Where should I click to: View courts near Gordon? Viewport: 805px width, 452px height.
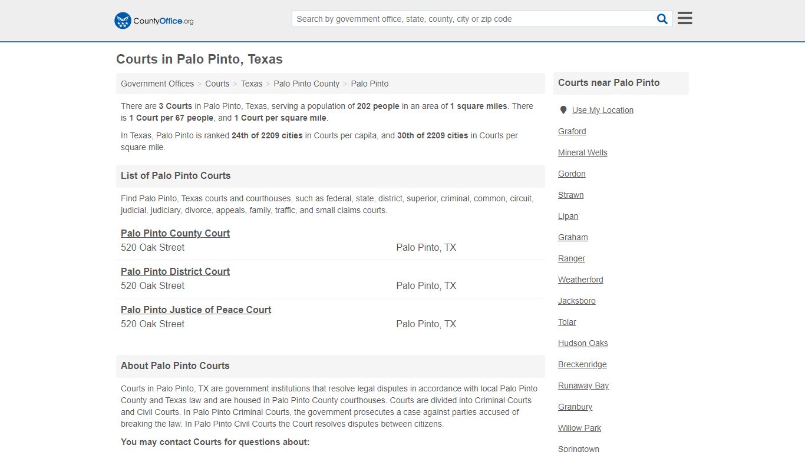pos(572,174)
